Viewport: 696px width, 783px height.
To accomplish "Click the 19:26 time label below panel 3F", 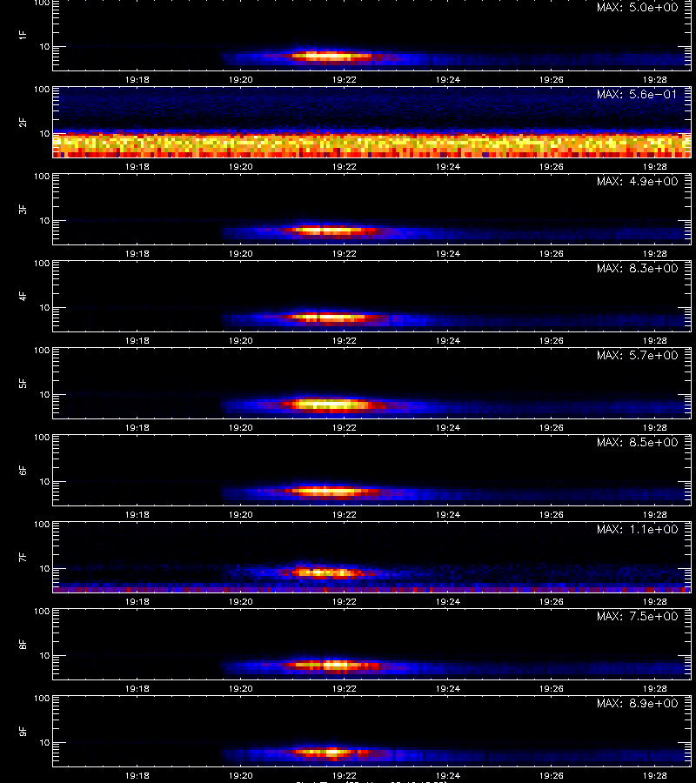I will 552,254.
